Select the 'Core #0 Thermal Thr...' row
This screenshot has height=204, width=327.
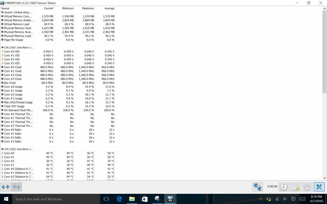(58, 114)
